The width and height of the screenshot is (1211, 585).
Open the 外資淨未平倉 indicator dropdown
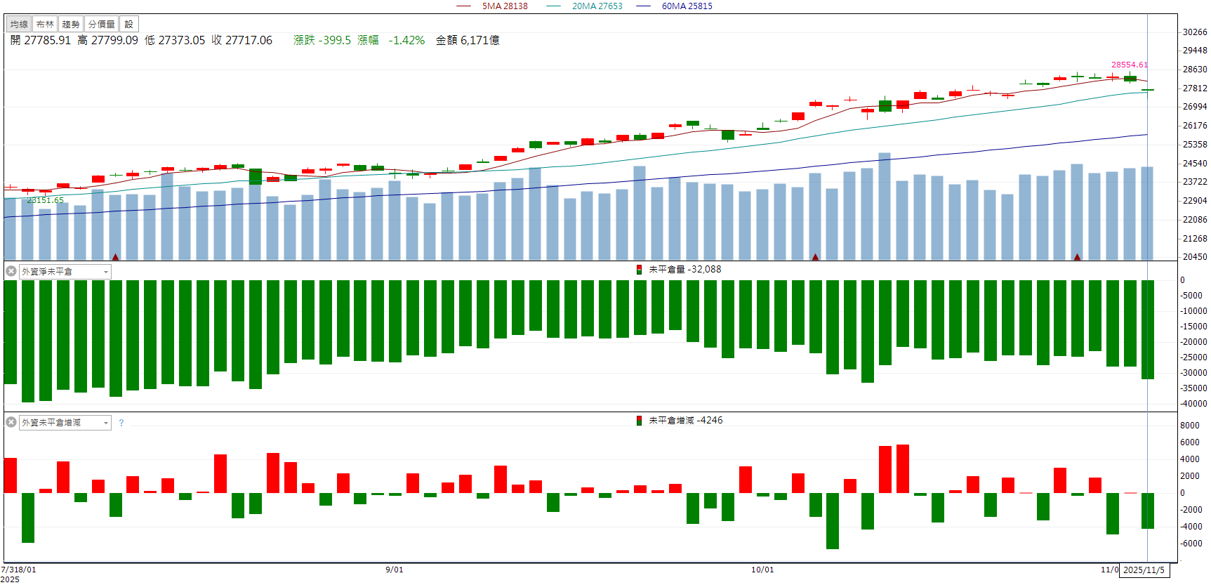click(65, 272)
